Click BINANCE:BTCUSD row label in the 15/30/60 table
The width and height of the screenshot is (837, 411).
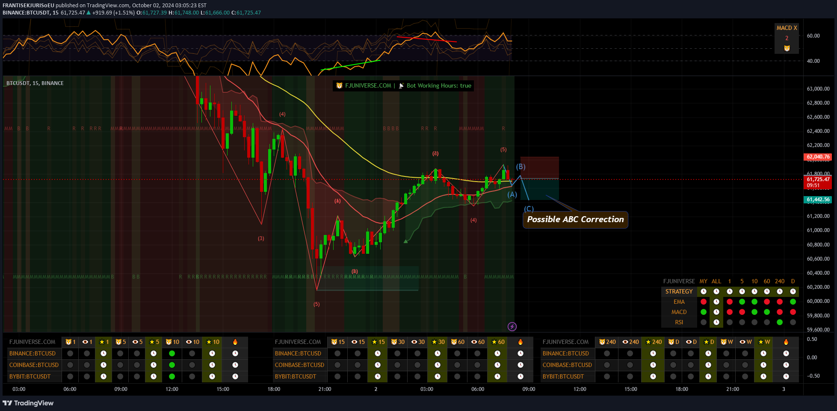pos(298,353)
